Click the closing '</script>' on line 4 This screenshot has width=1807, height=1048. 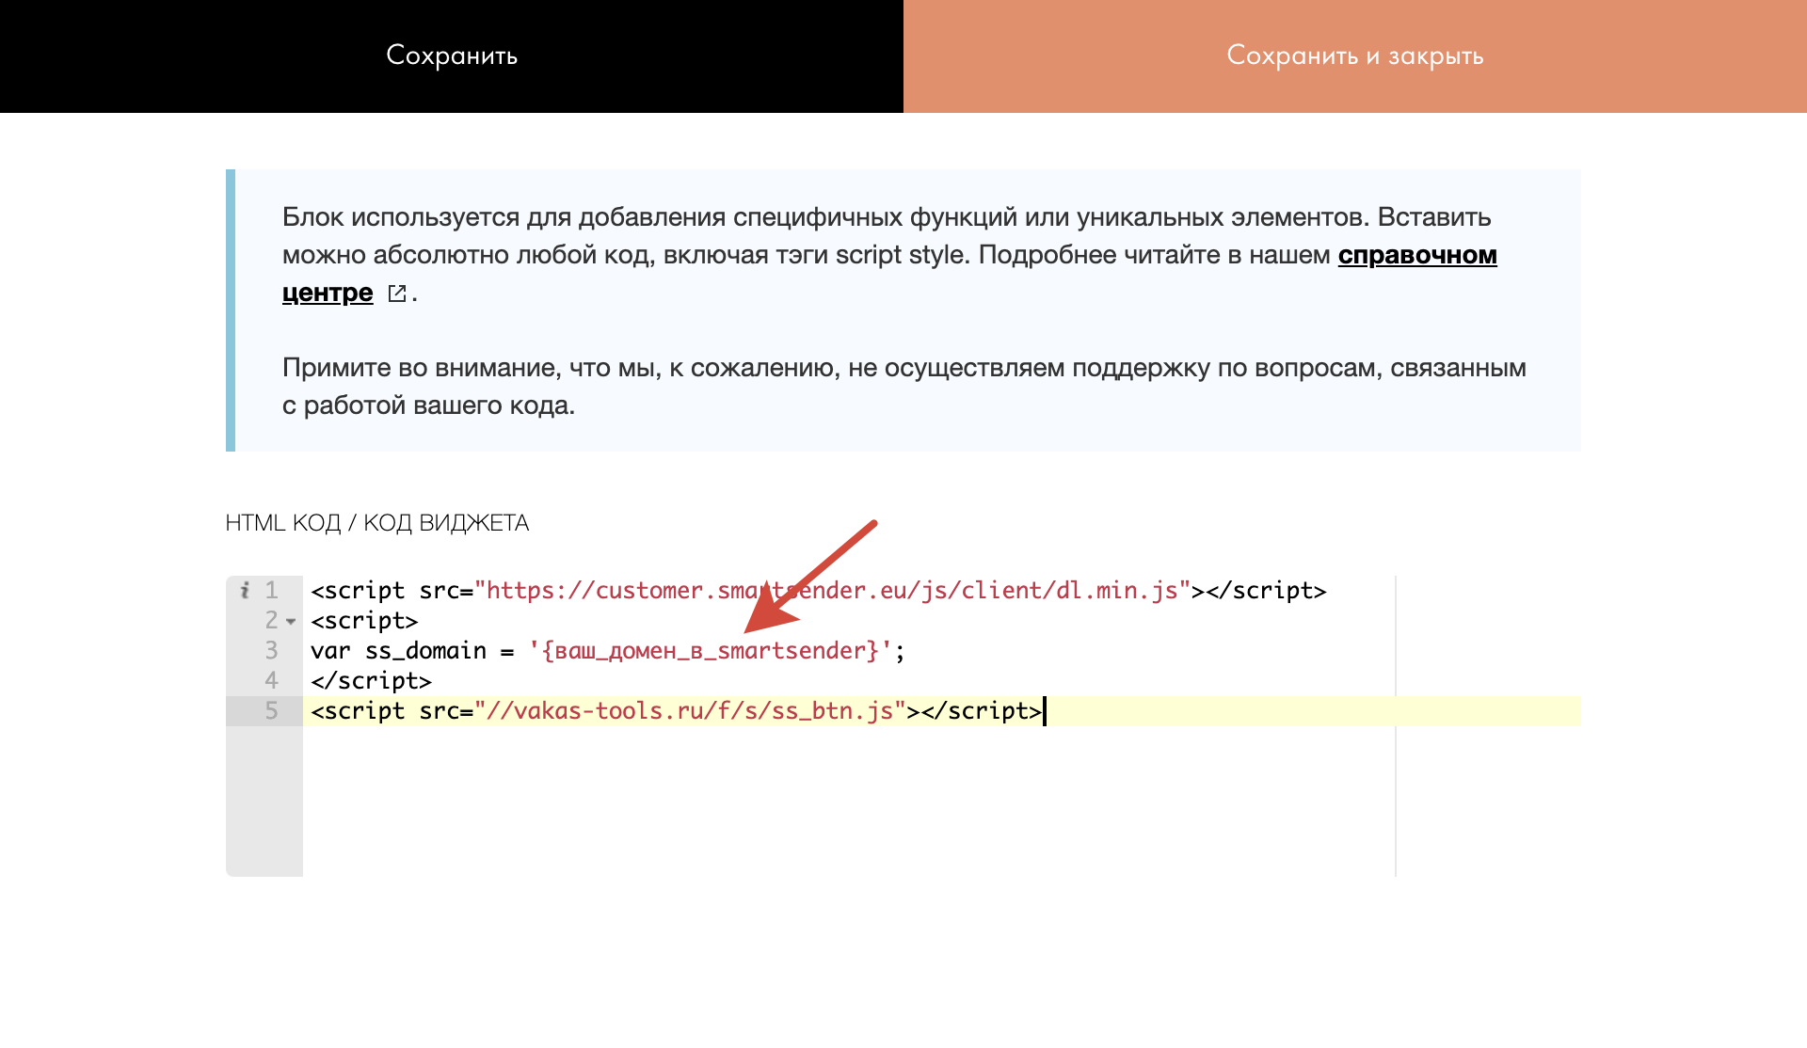[371, 681]
